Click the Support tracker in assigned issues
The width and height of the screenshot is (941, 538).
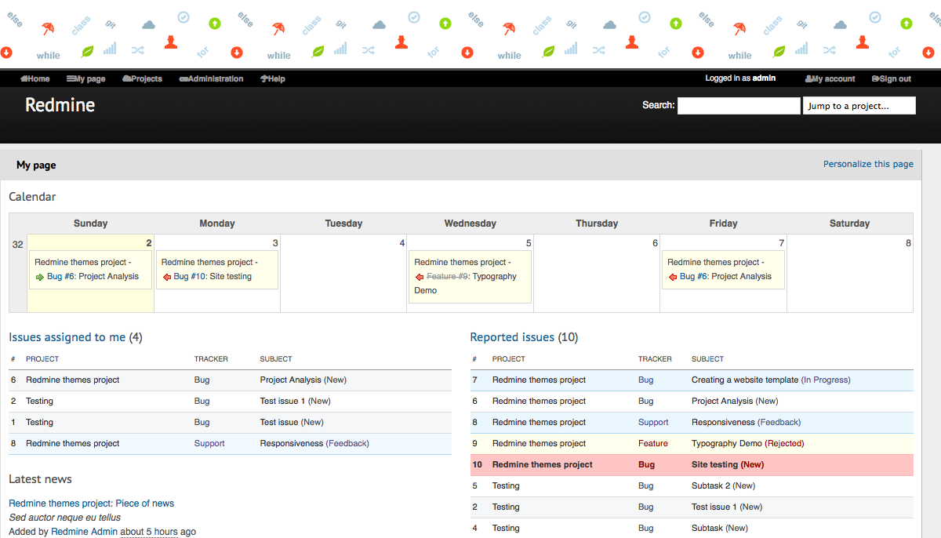click(x=209, y=443)
